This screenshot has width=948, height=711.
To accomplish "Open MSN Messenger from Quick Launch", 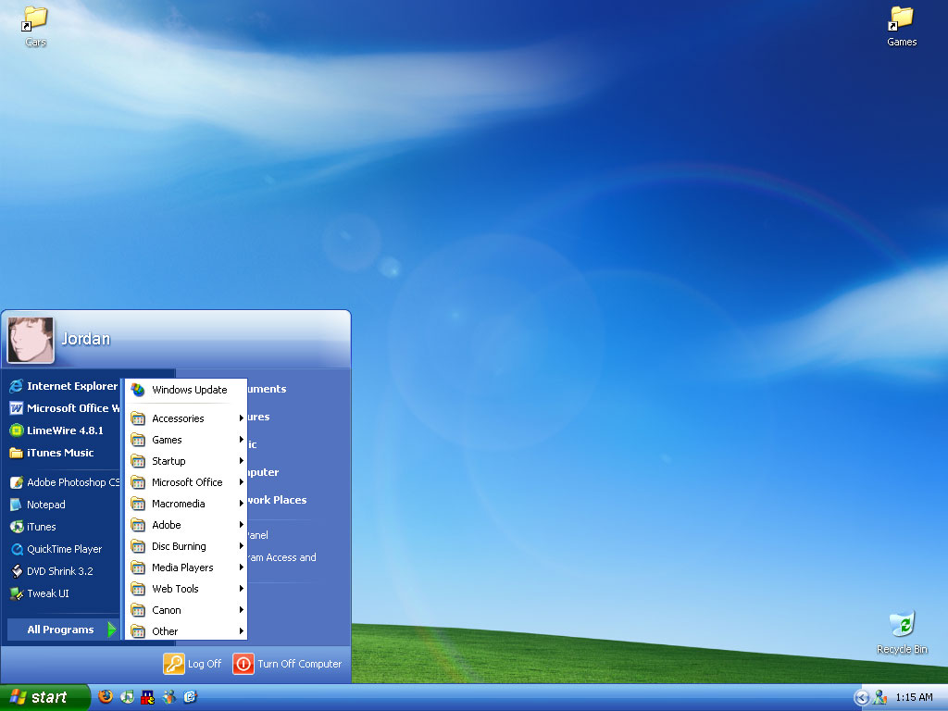I will (169, 697).
